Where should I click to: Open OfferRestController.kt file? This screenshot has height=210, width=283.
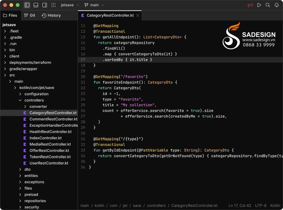[49, 151]
